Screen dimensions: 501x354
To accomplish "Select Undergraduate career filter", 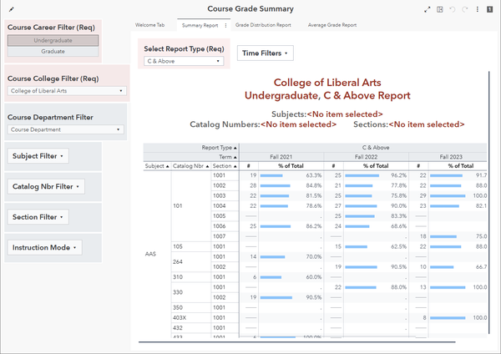I will (x=53, y=40).
